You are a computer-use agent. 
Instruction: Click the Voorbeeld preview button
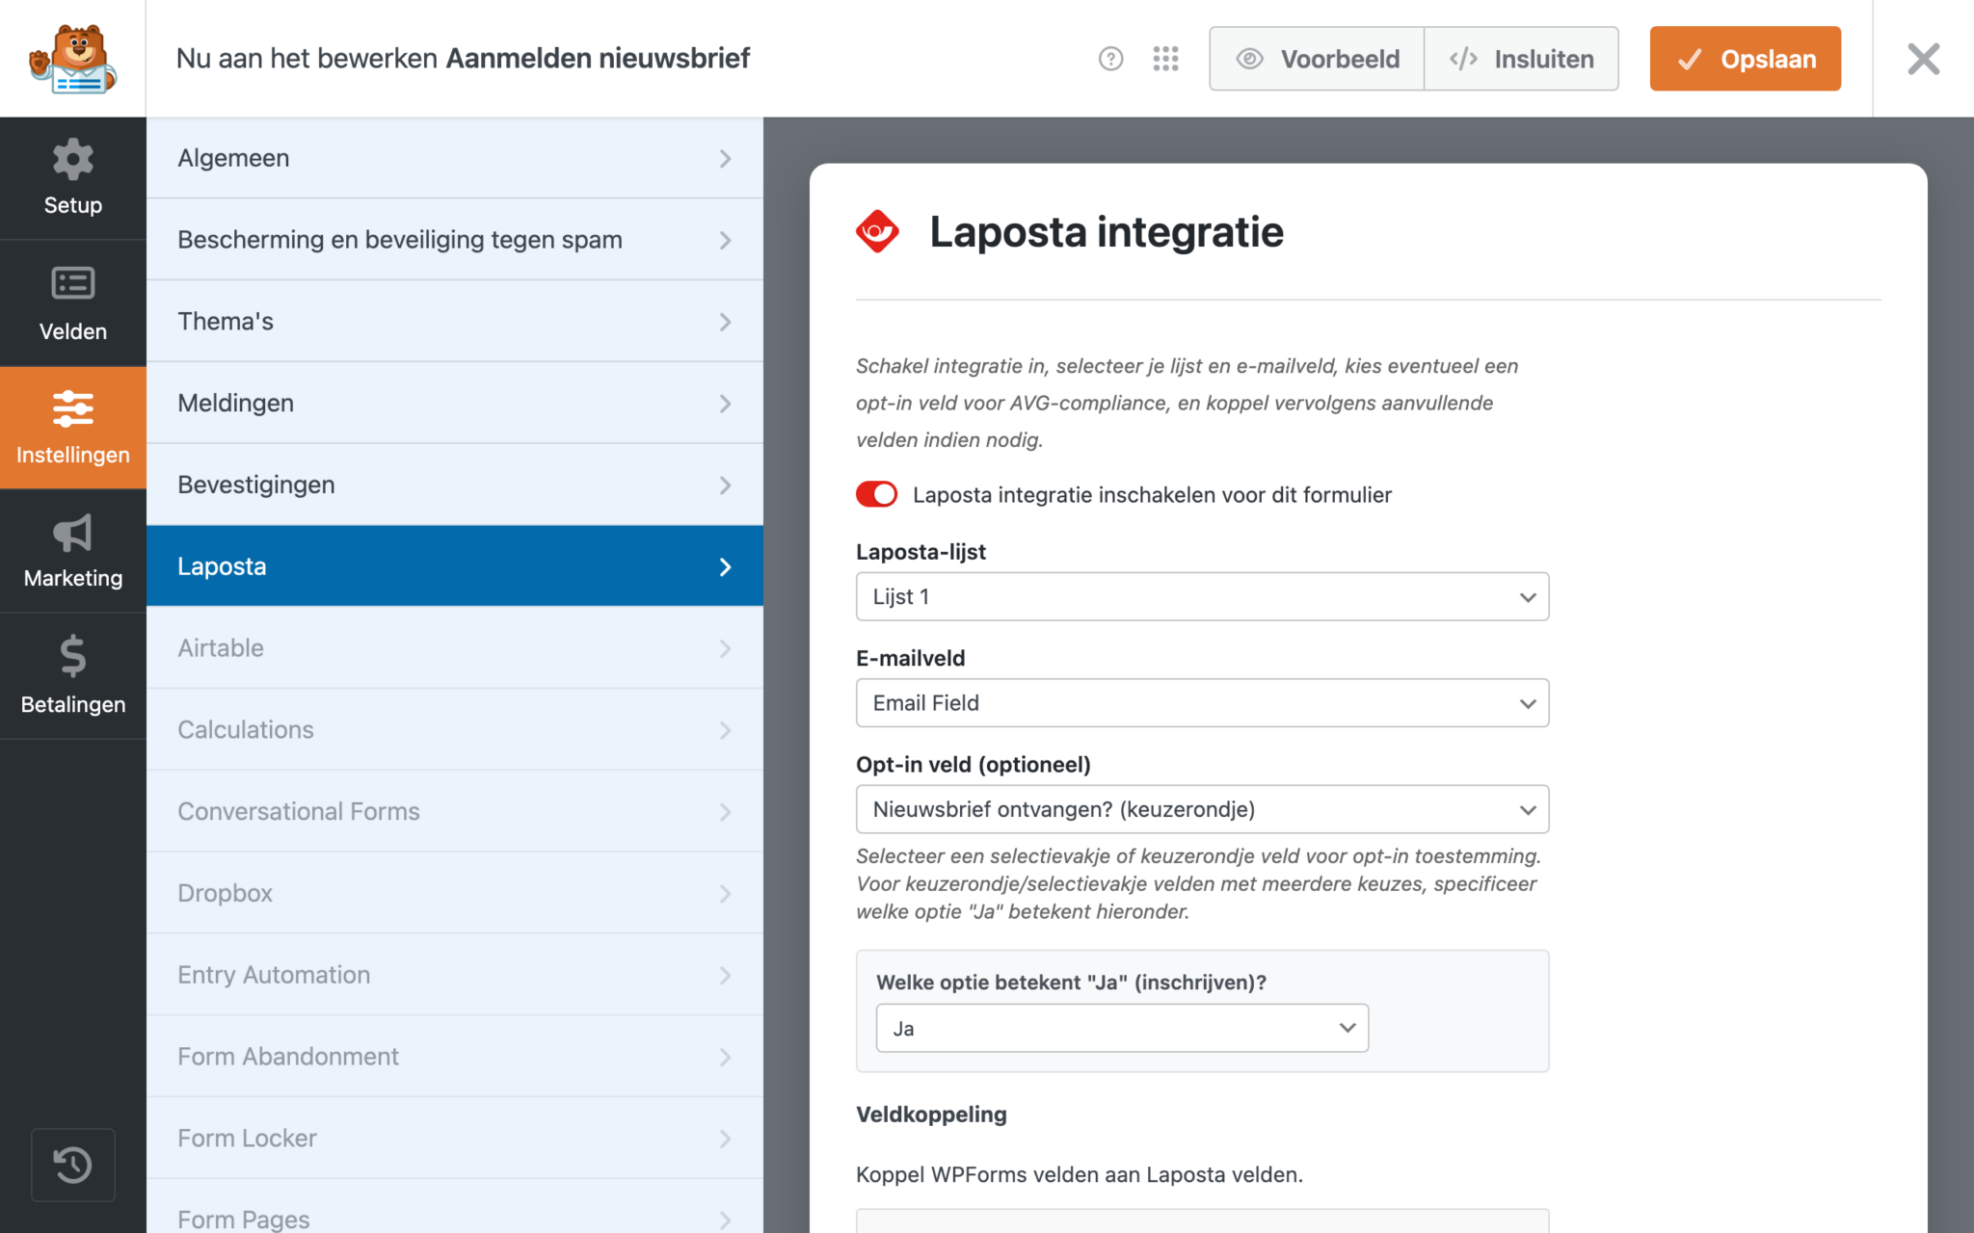1317,59
